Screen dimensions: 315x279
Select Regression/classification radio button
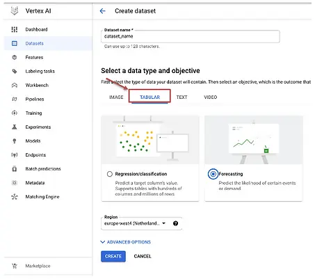click(x=110, y=174)
